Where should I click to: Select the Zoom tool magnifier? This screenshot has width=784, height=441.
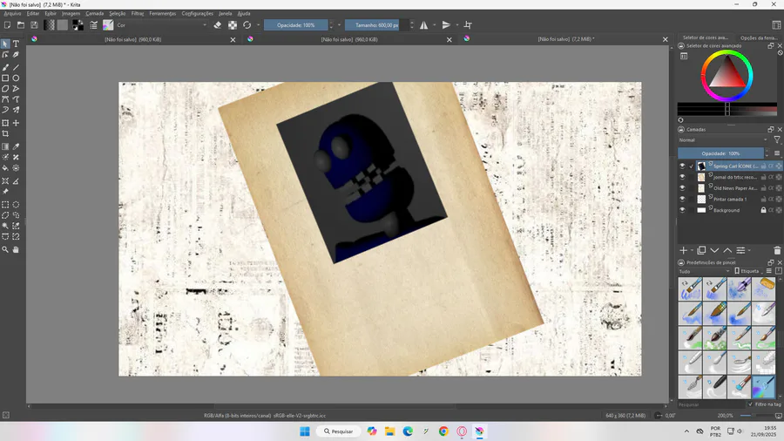tap(5, 249)
